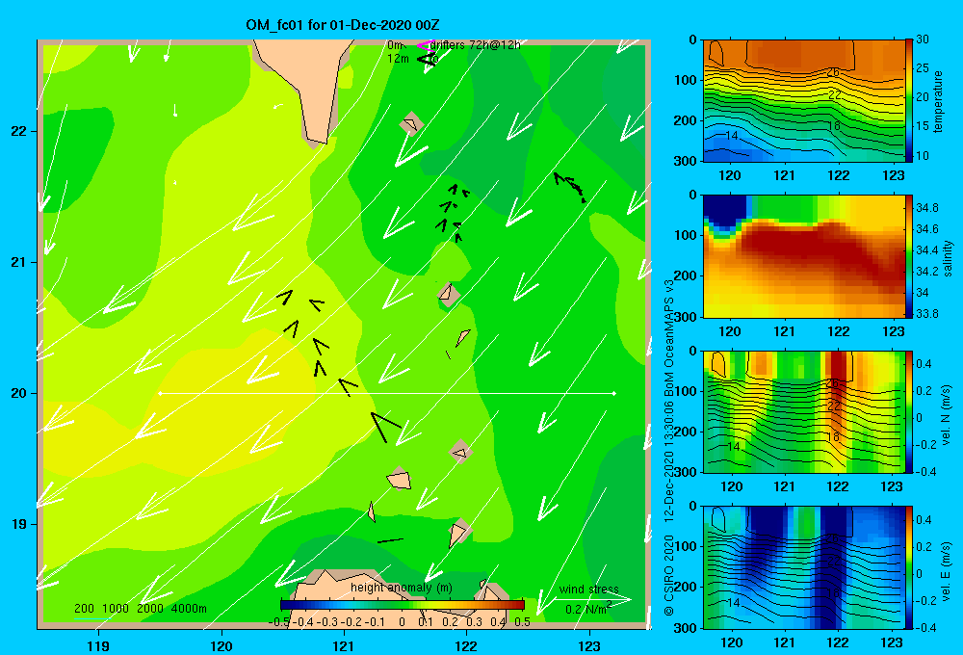Click the western diamond of the transect line

click(160, 393)
